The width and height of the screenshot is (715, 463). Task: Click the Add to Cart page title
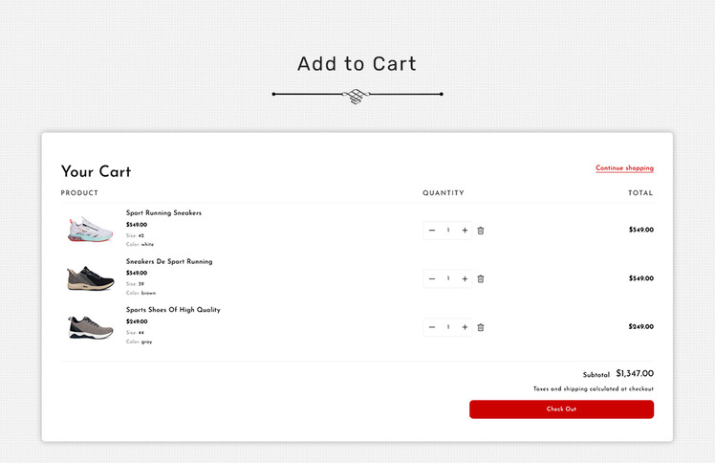tap(357, 63)
